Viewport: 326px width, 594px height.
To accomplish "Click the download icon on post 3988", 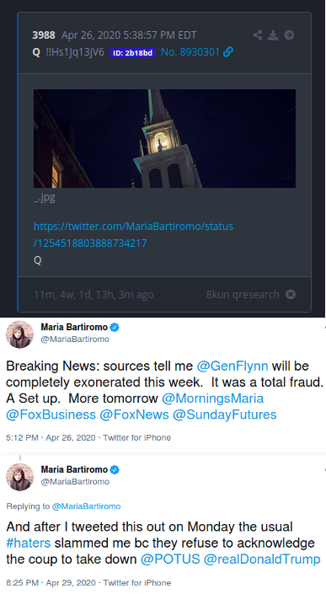I will pos(273,35).
